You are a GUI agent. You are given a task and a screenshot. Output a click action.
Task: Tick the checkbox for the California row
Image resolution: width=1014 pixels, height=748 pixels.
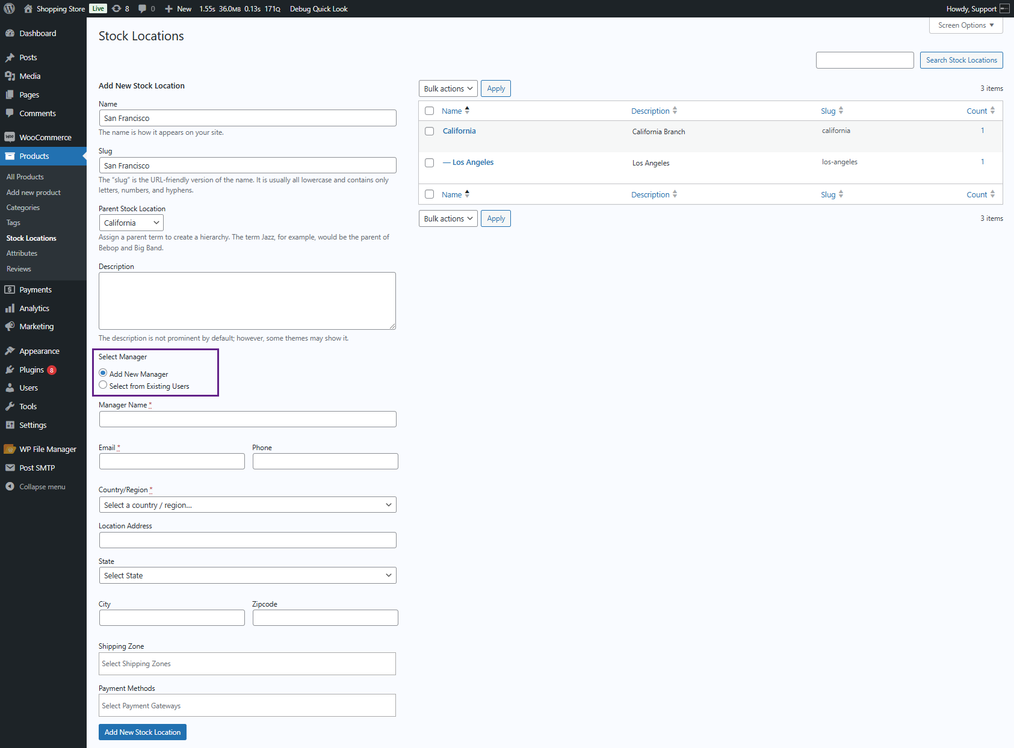point(429,131)
